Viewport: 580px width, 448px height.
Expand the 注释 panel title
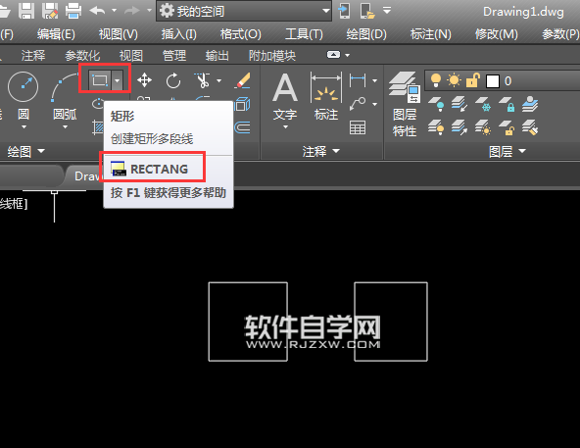(x=320, y=151)
